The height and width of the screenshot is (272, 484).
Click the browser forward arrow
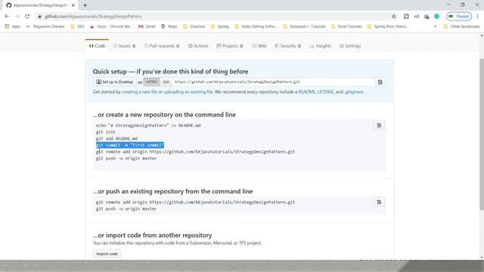[x=17, y=17]
